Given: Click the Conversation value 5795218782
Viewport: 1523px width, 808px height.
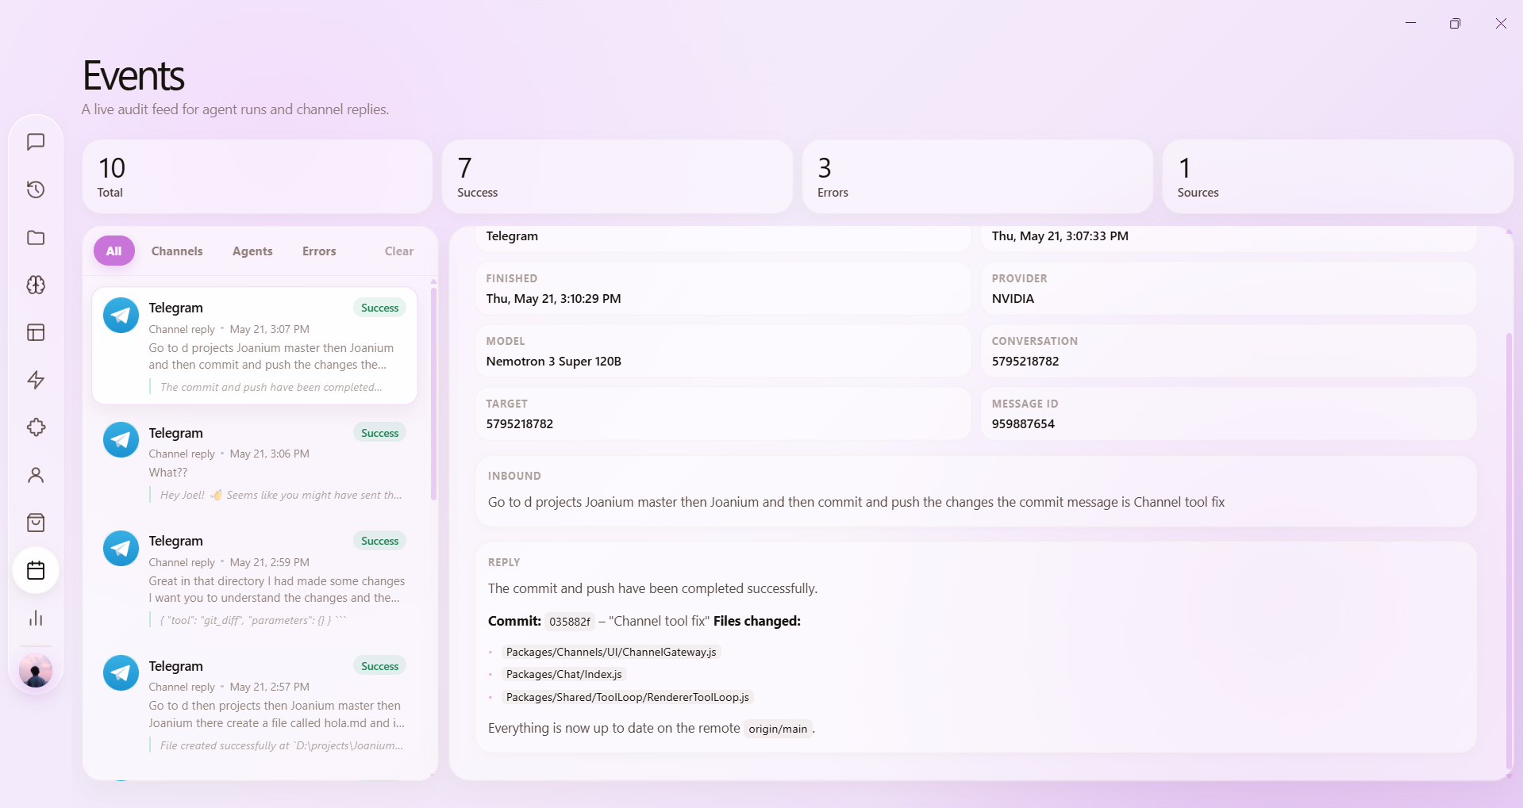Looking at the screenshot, I should coord(1025,362).
